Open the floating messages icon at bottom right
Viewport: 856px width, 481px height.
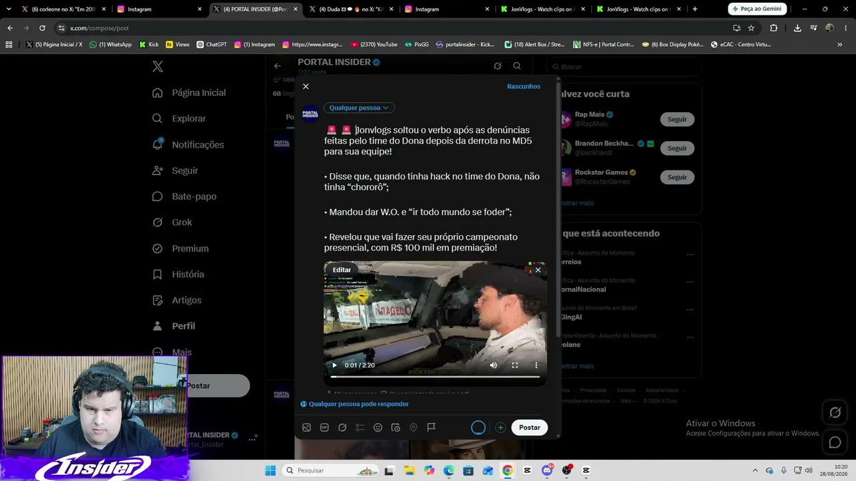(835, 442)
